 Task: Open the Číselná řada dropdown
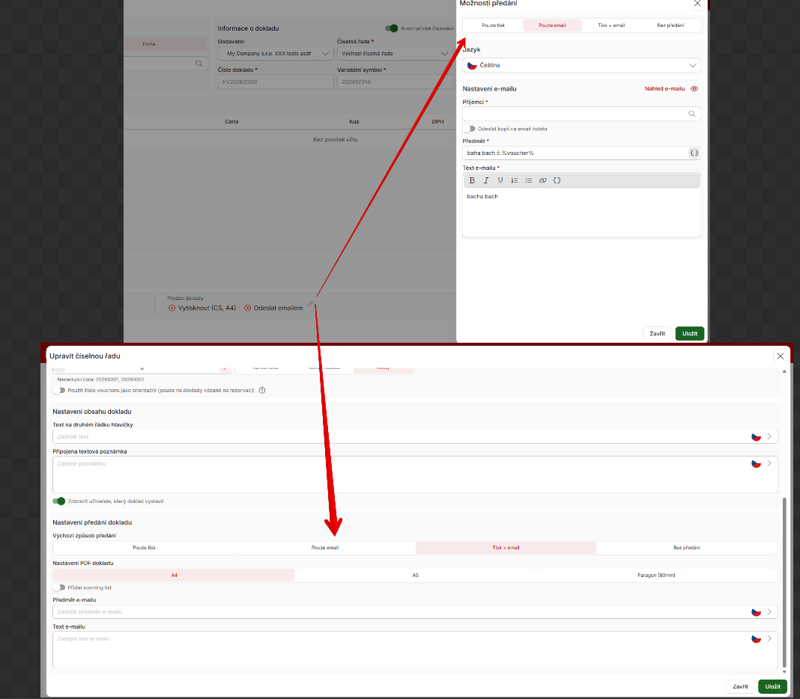[x=395, y=54]
